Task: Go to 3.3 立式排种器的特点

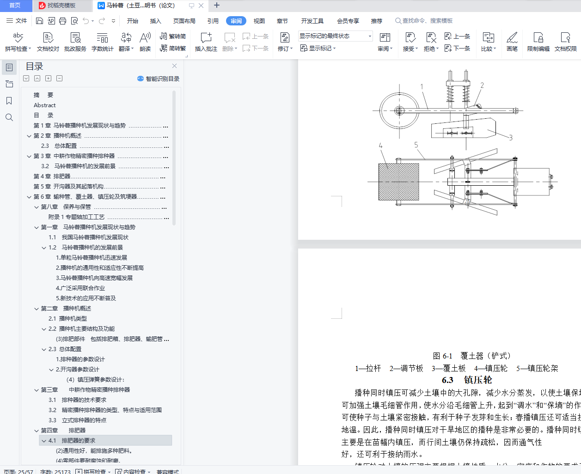Action: pyautogui.click(x=78, y=420)
